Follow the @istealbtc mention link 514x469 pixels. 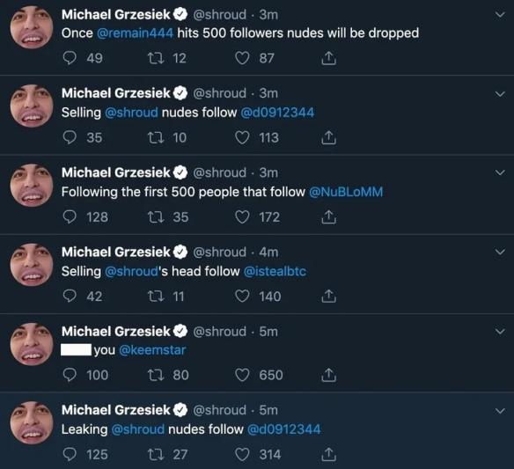(275, 271)
